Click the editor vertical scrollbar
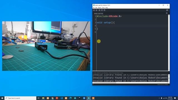The width and height of the screenshot is (178, 100). click(169, 43)
